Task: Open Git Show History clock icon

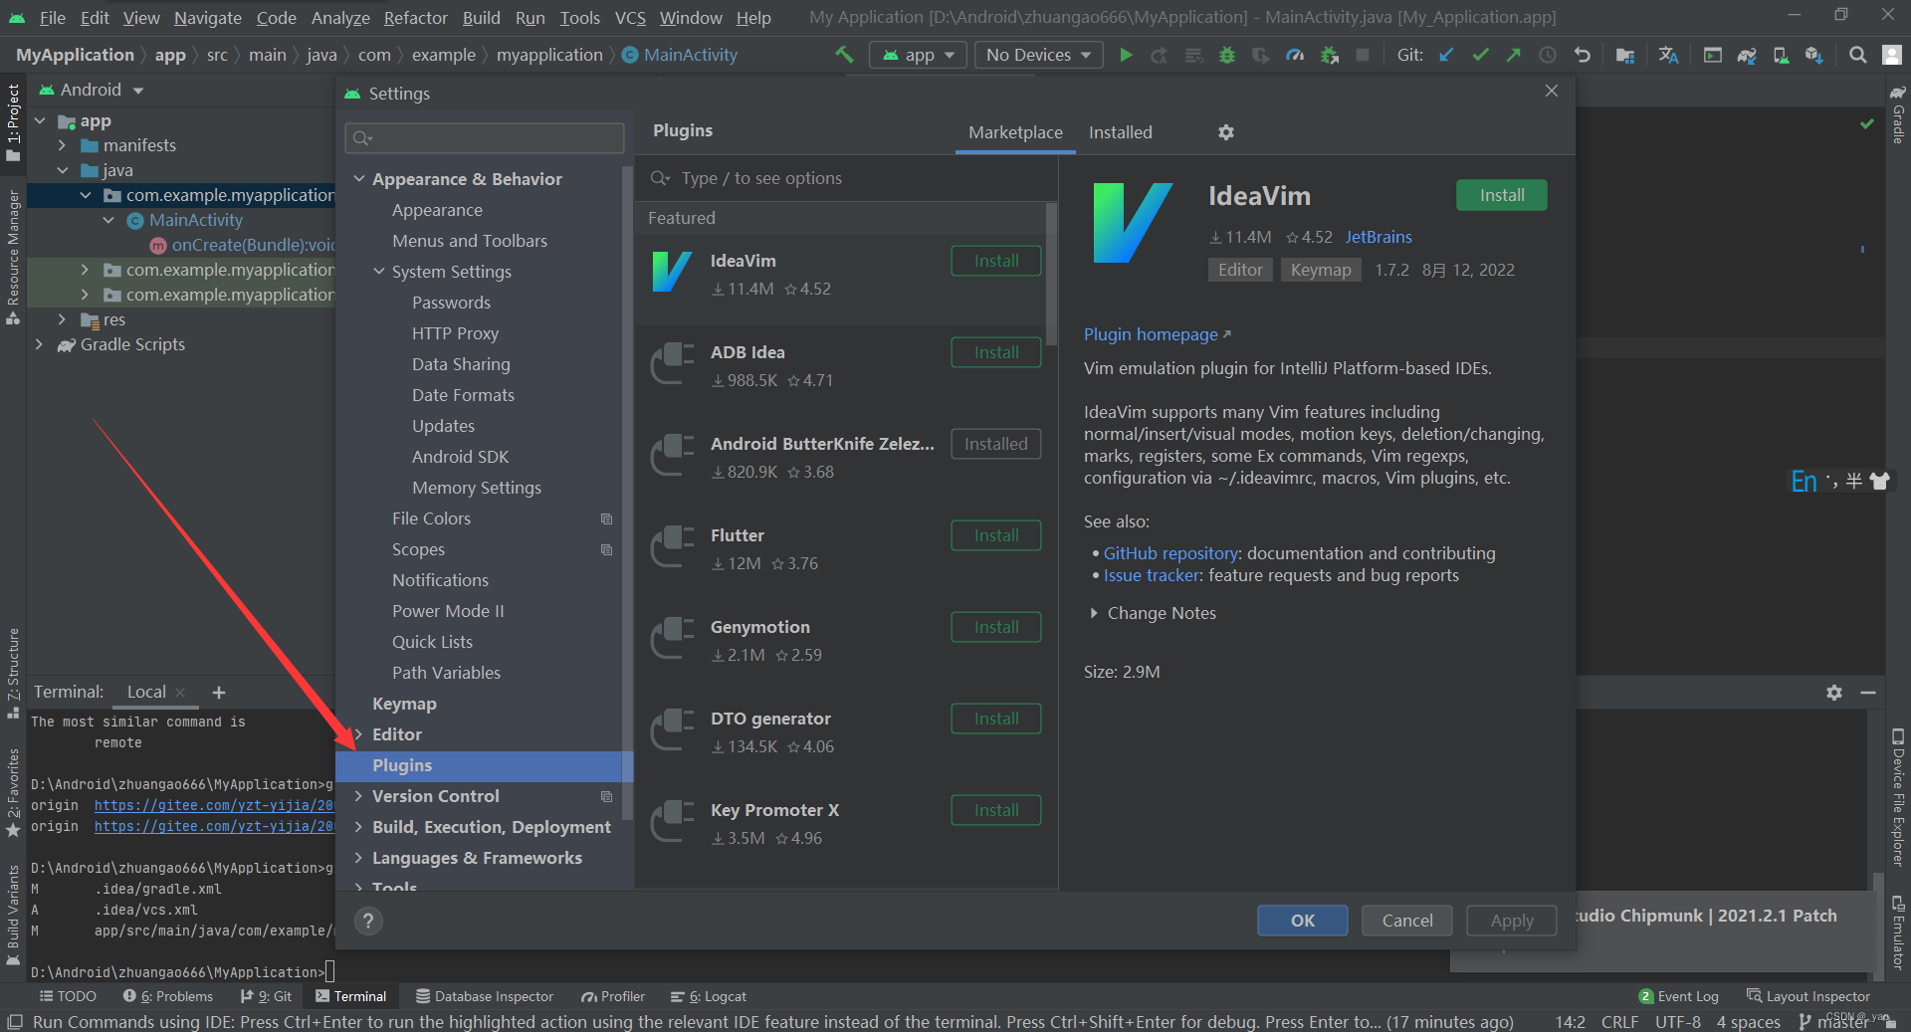Action: click(1548, 55)
